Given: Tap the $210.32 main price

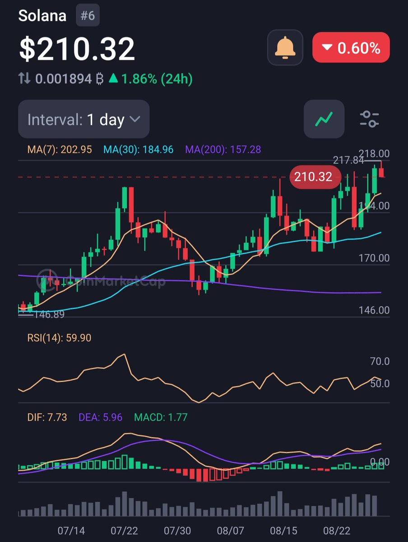Looking at the screenshot, I should tap(77, 49).
